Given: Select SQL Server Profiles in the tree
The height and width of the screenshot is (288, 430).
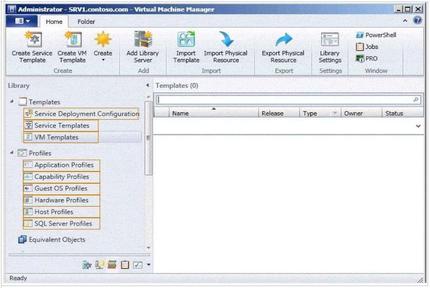Looking at the screenshot, I should pos(62,224).
